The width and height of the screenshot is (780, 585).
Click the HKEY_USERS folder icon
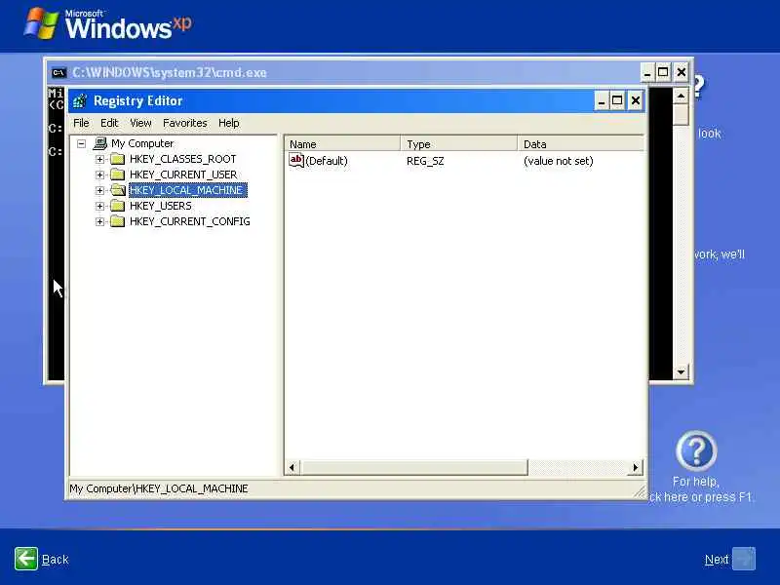pos(117,206)
